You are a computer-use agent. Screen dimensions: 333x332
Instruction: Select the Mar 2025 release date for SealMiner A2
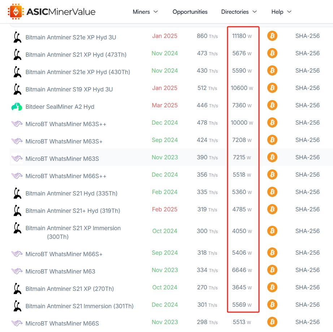(x=165, y=105)
